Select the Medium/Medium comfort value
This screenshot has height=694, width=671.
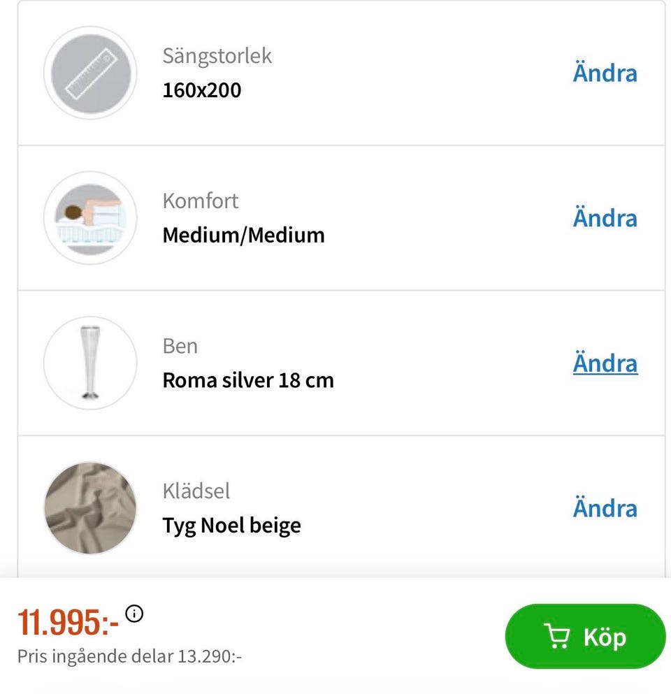coord(243,235)
